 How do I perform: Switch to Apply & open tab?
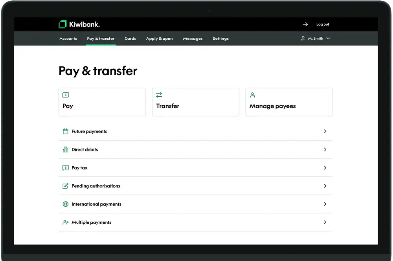click(160, 39)
